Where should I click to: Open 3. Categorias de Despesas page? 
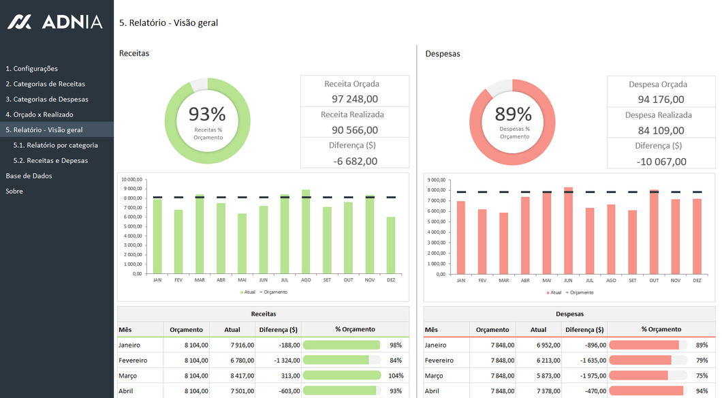47,99
